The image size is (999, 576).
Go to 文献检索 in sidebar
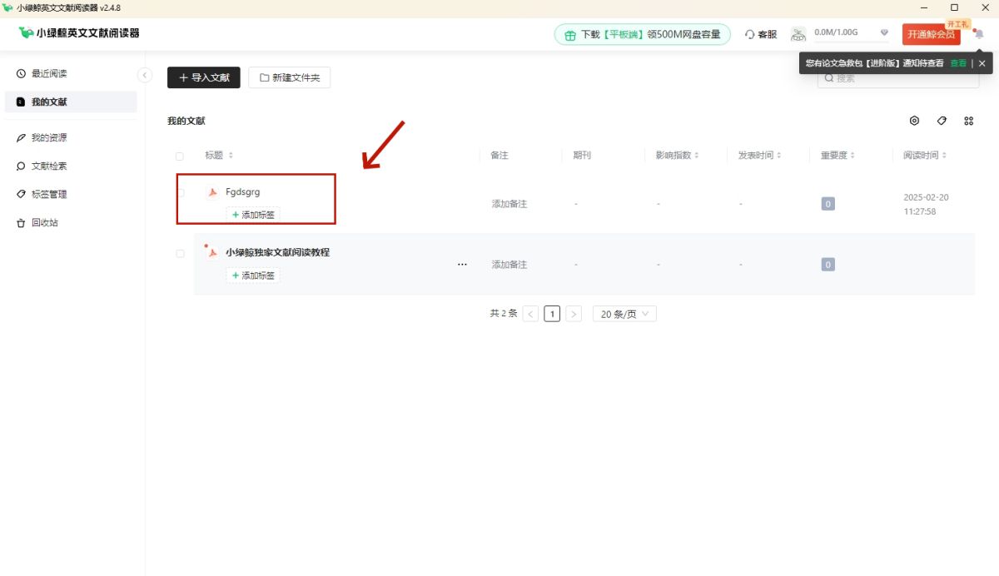(49, 166)
